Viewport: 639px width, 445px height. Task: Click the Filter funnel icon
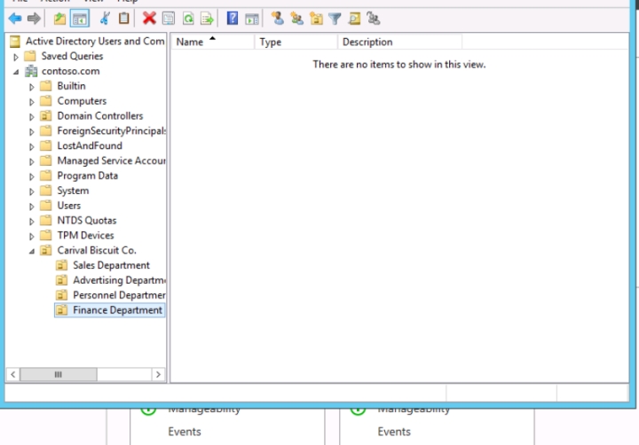[335, 19]
